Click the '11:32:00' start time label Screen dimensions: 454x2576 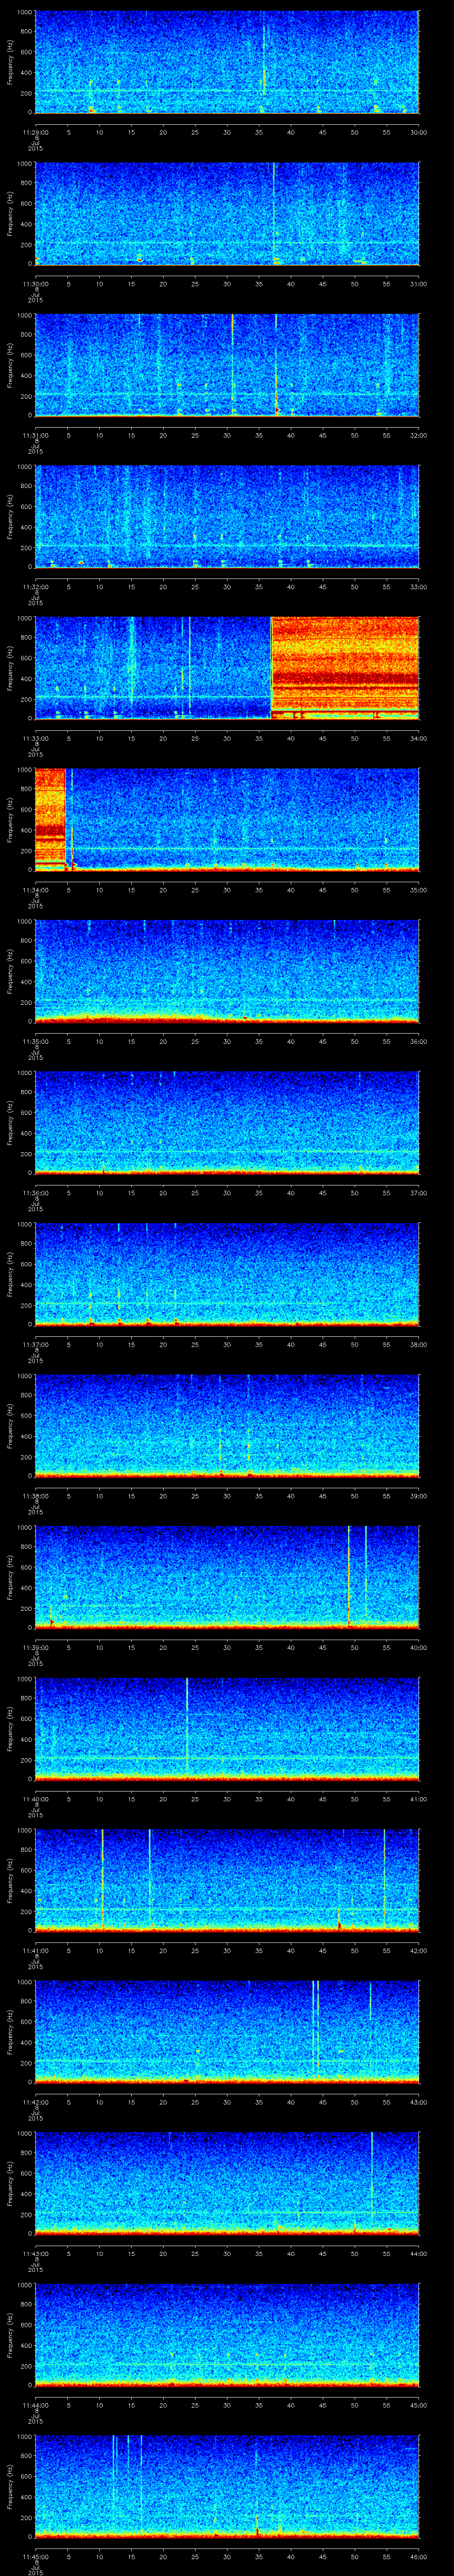tap(35, 586)
